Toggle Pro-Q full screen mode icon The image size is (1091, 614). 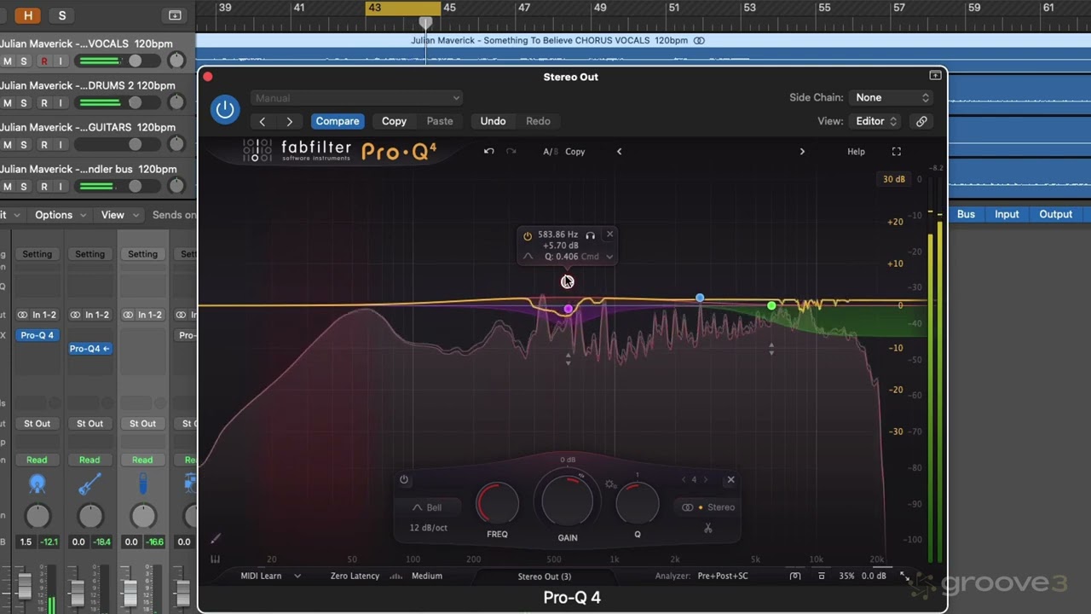tap(897, 152)
